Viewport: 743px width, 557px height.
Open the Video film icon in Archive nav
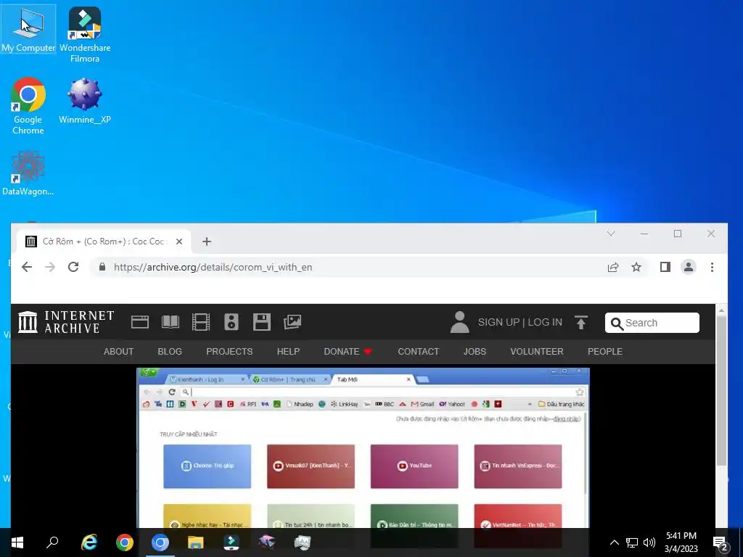201,322
